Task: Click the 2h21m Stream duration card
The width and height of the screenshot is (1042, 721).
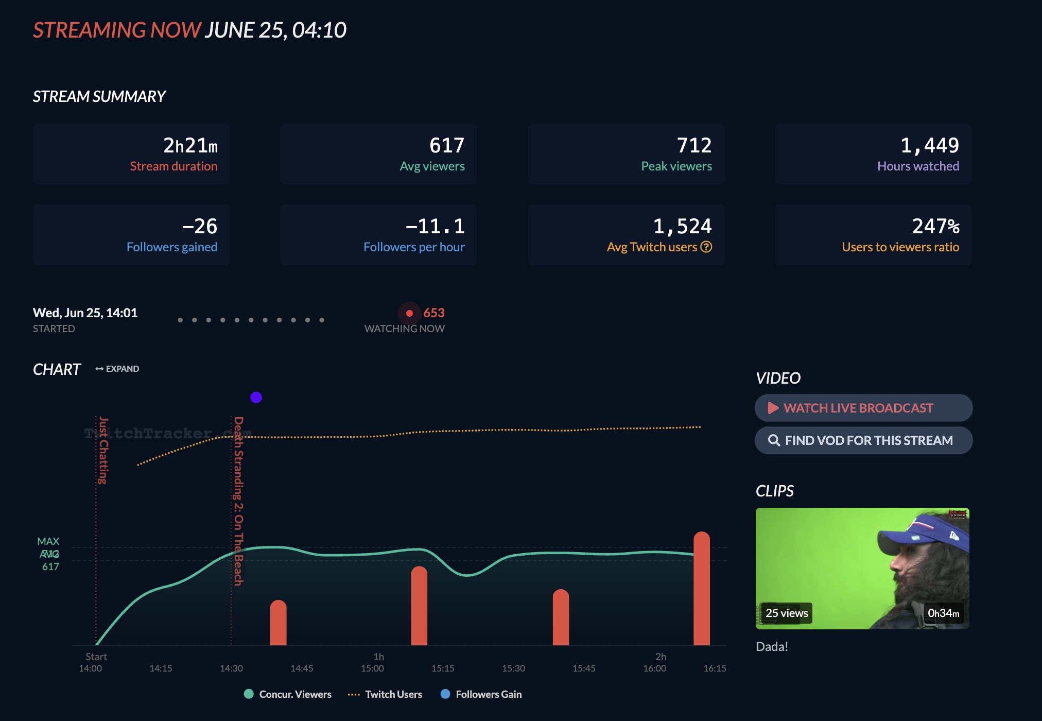Action: [131, 154]
